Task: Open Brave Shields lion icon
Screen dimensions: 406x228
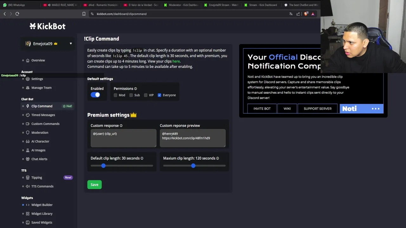Action: point(306,14)
